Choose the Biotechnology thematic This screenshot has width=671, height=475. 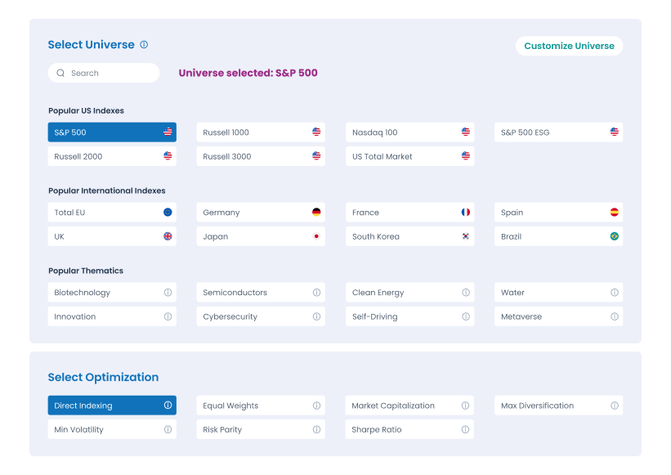tap(112, 292)
